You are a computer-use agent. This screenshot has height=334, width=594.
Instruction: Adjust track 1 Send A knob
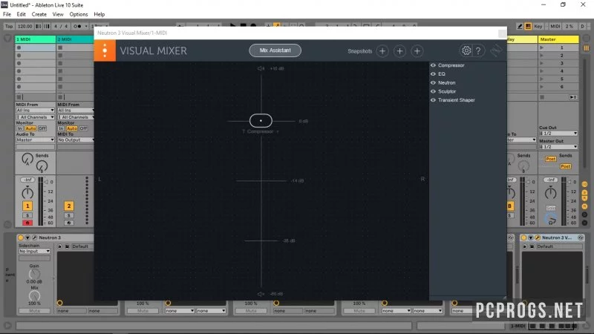coord(27,159)
